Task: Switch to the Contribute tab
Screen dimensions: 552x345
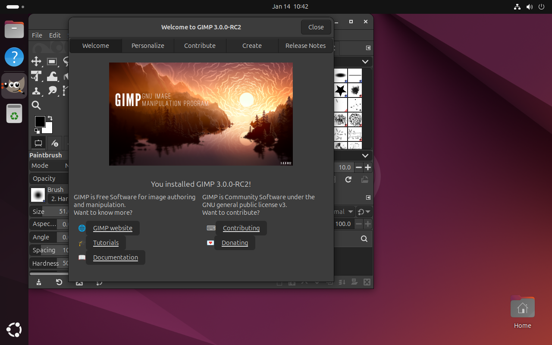Action: [200, 45]
